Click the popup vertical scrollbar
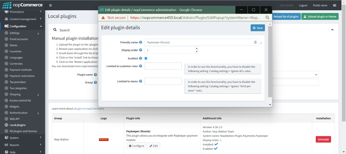This screenshot has height=154, width=346. pos(270,62)
